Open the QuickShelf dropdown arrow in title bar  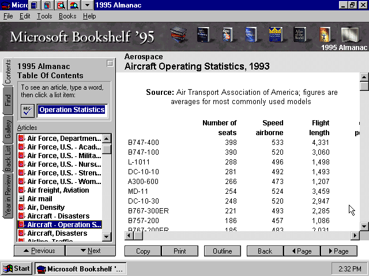pos(86,5)
